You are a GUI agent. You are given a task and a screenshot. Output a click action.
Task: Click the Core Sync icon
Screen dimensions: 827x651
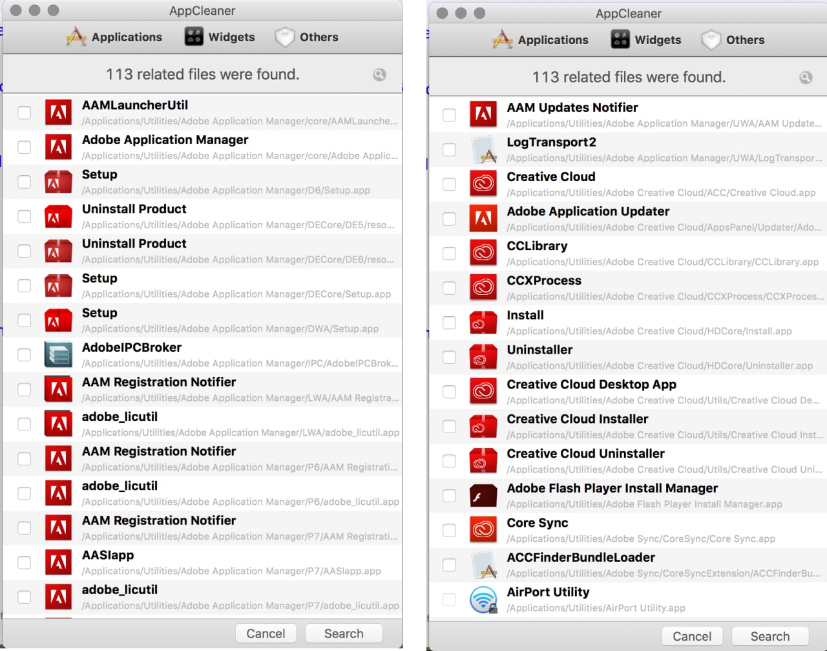[483, 530]
